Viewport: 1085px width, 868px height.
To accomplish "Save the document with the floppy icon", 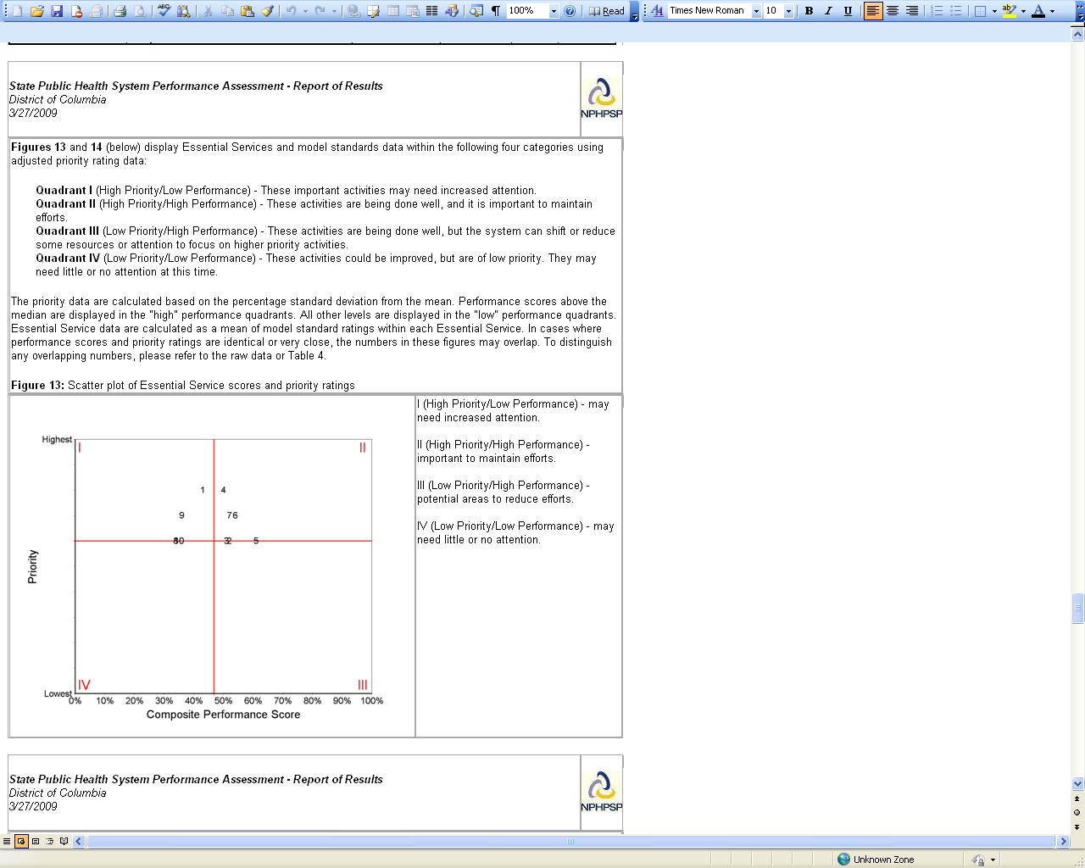I will [57, 11].
